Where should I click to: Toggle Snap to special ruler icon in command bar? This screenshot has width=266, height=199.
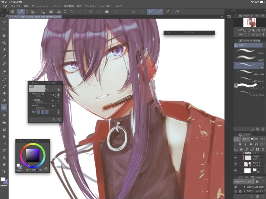159,12
